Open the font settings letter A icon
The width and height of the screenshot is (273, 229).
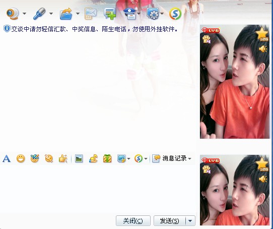click(7, 158)
